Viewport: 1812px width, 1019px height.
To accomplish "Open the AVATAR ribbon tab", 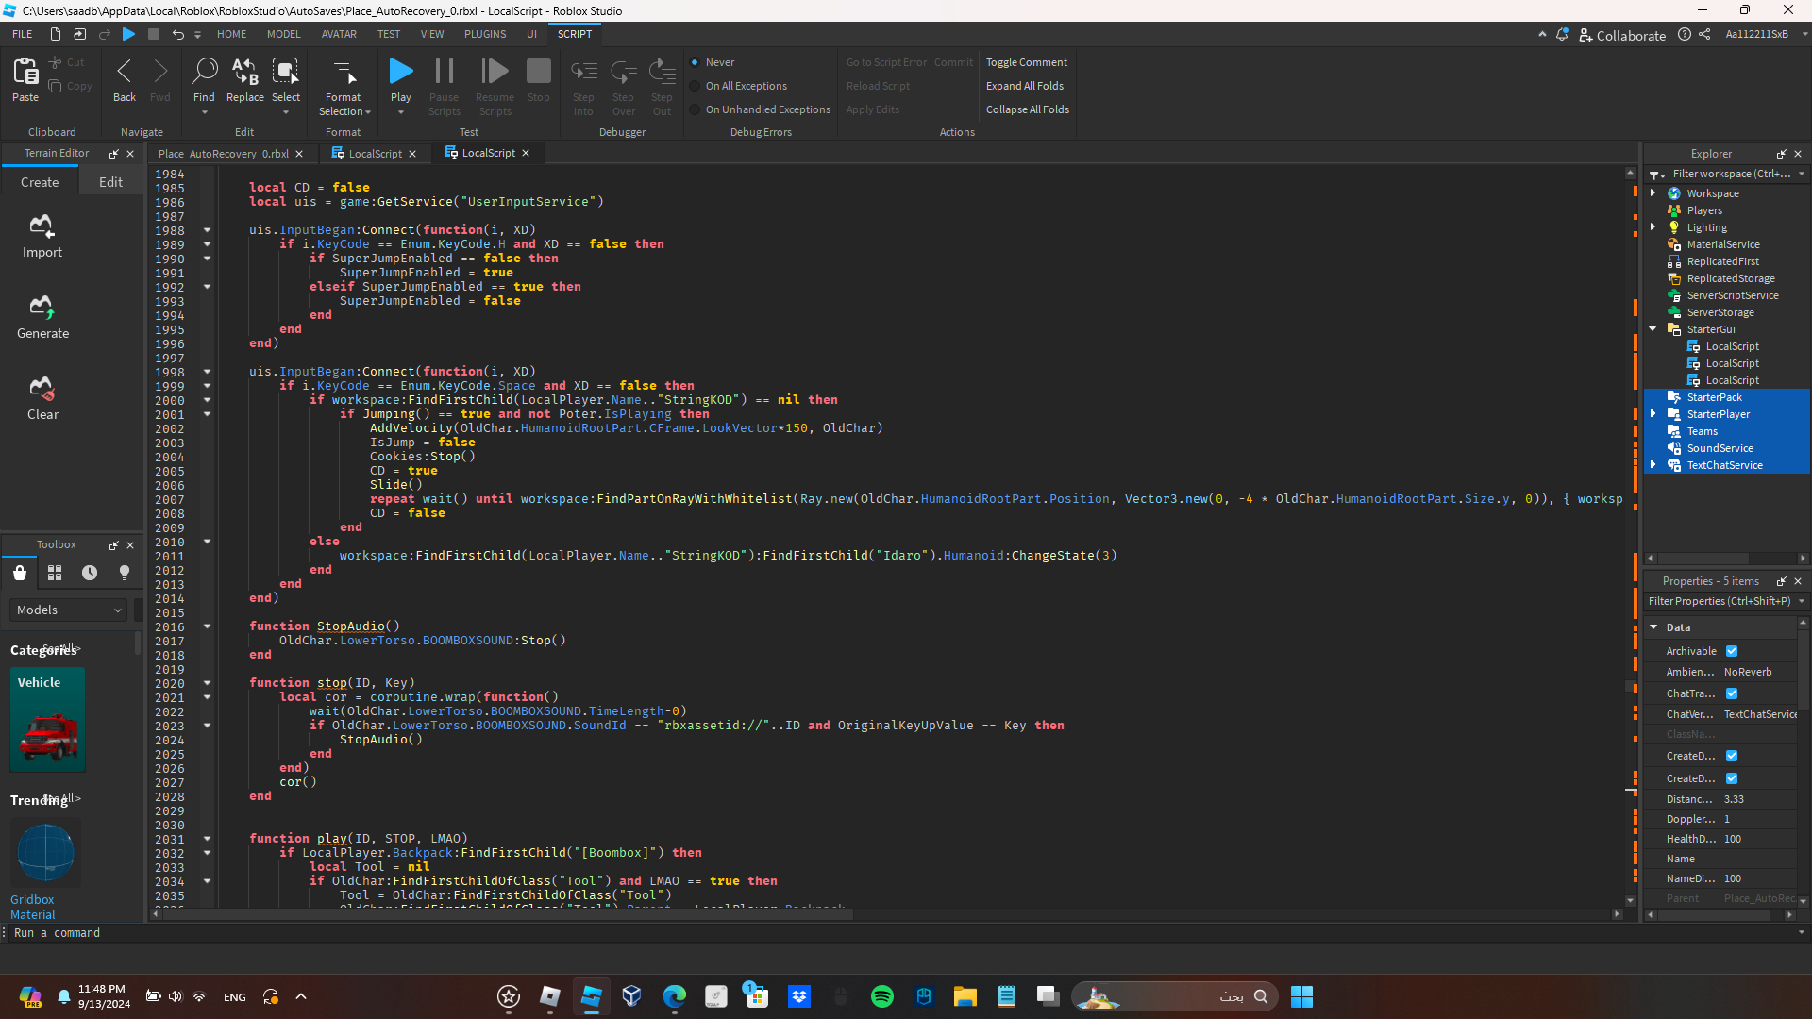I will 339,34.
